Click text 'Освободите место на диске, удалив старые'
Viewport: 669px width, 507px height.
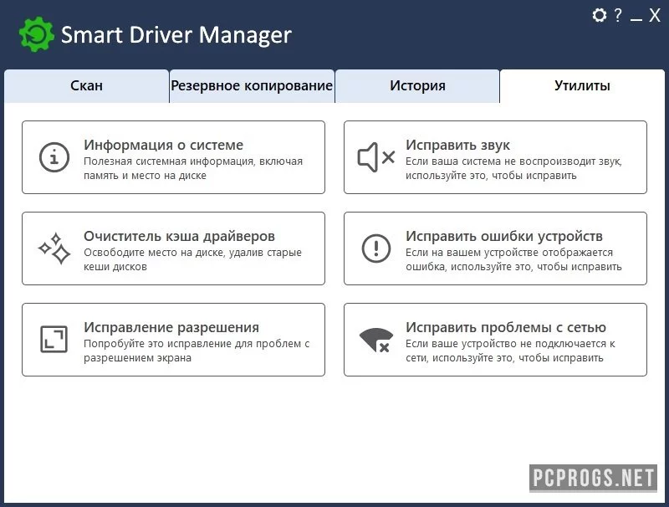[x=192, y=253]
